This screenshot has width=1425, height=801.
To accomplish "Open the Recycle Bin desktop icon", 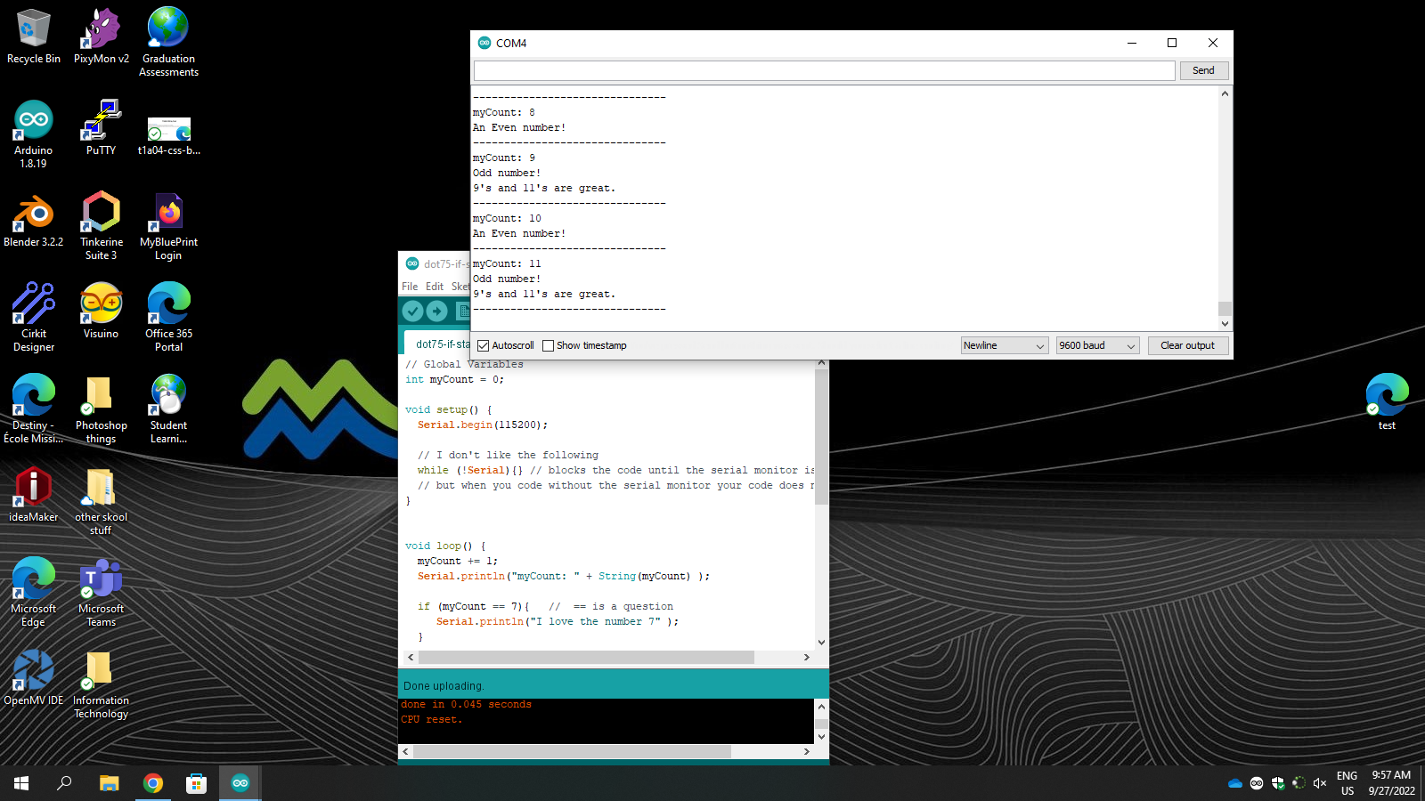I will [x=34, y=36].
